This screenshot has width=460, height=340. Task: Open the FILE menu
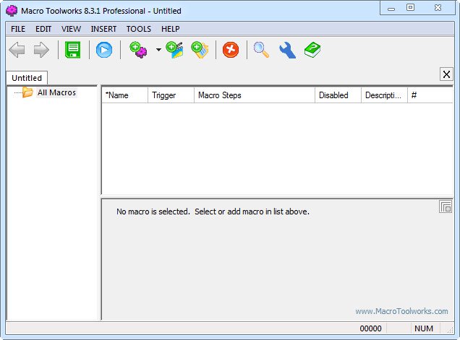(x=18, y=29)
